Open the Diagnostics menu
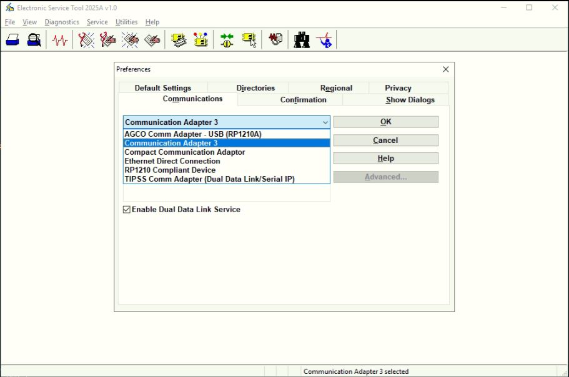This screenshot has width=569, height=377. (x=62, y=22)
